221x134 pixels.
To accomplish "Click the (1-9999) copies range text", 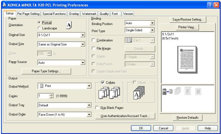I will [x=62, y=96].
